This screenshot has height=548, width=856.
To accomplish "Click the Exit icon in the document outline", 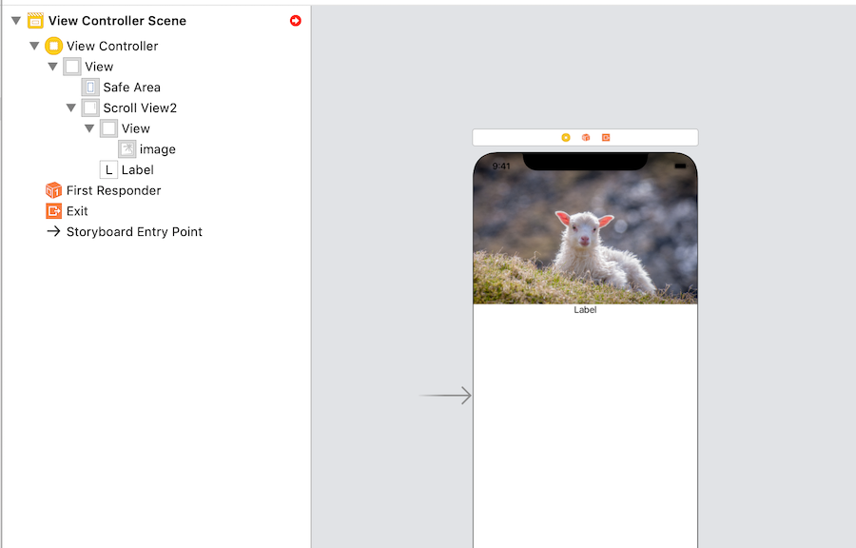I will pos(52,210).
